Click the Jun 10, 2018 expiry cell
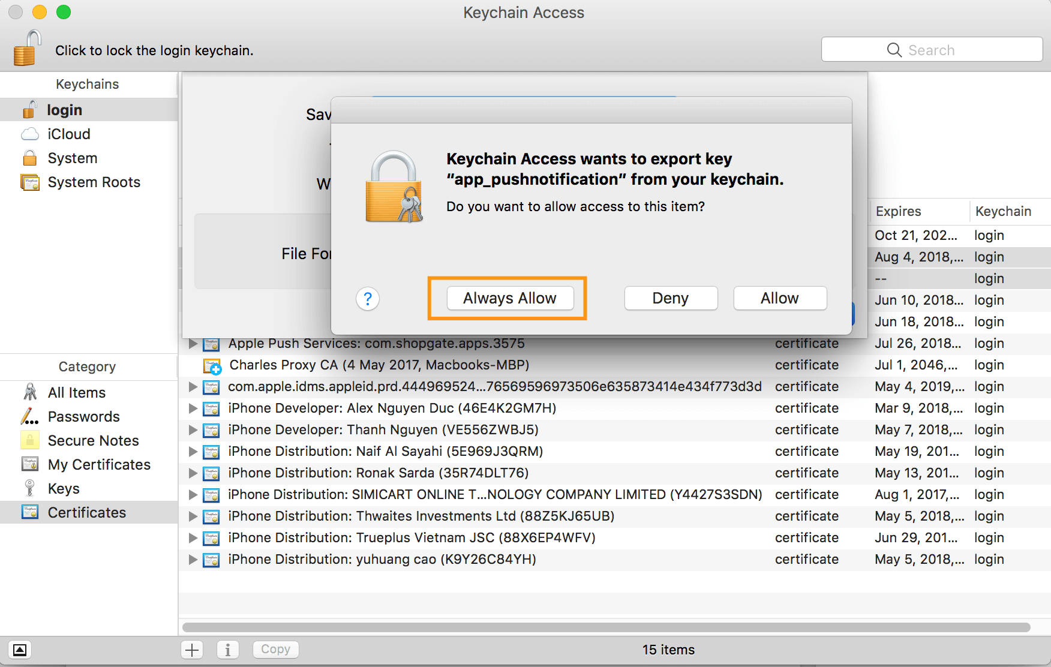This screenshot has height=667, width=1051. (919, 300)
